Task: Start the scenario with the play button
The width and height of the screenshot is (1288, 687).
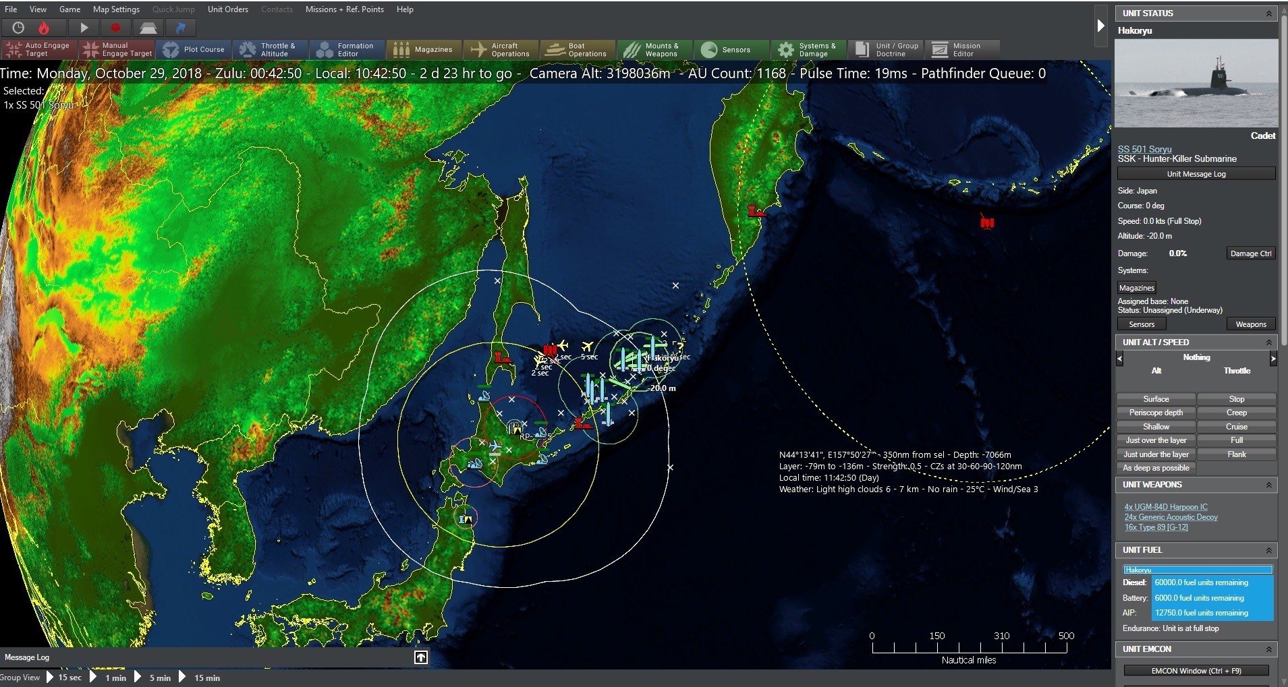Action: tap(83, 28)
